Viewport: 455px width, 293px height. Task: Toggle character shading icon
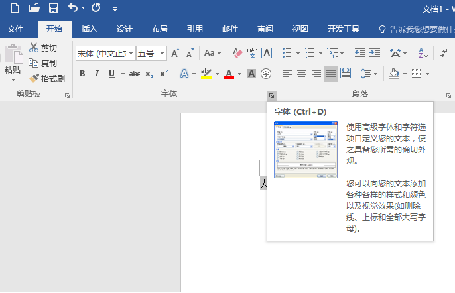pyautogui.click(x=251, y=74)
